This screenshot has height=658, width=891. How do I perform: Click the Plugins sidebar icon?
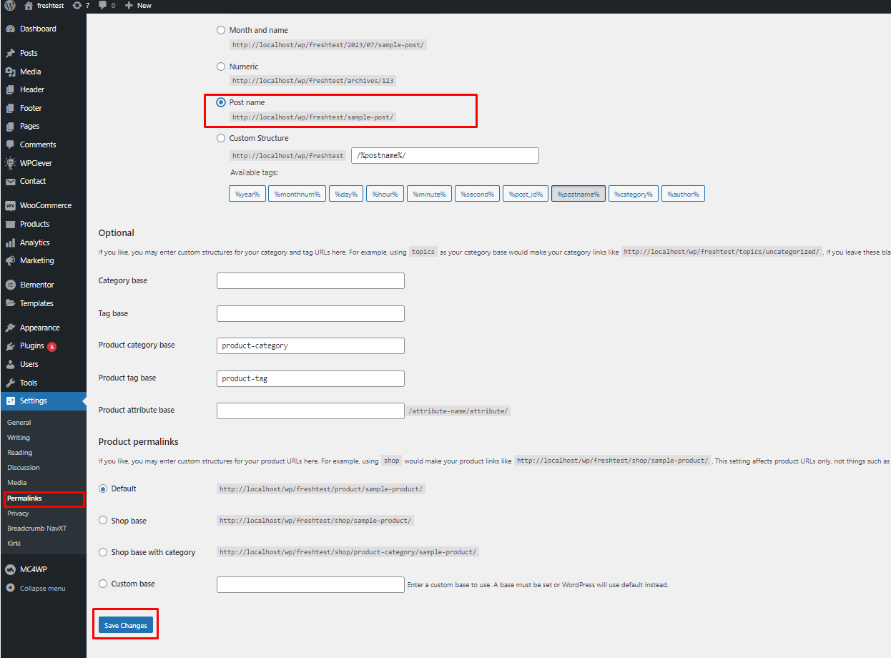[x=10, y=346]
